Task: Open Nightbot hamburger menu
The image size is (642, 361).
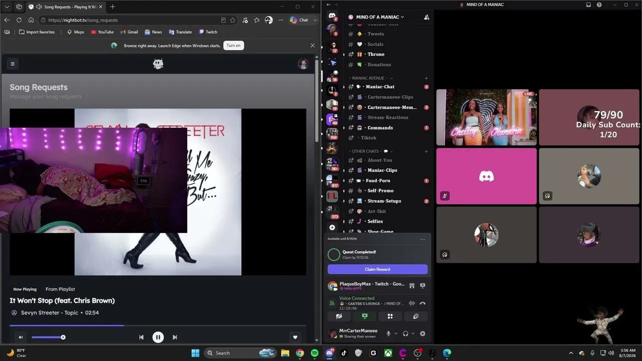Action: 13,64
